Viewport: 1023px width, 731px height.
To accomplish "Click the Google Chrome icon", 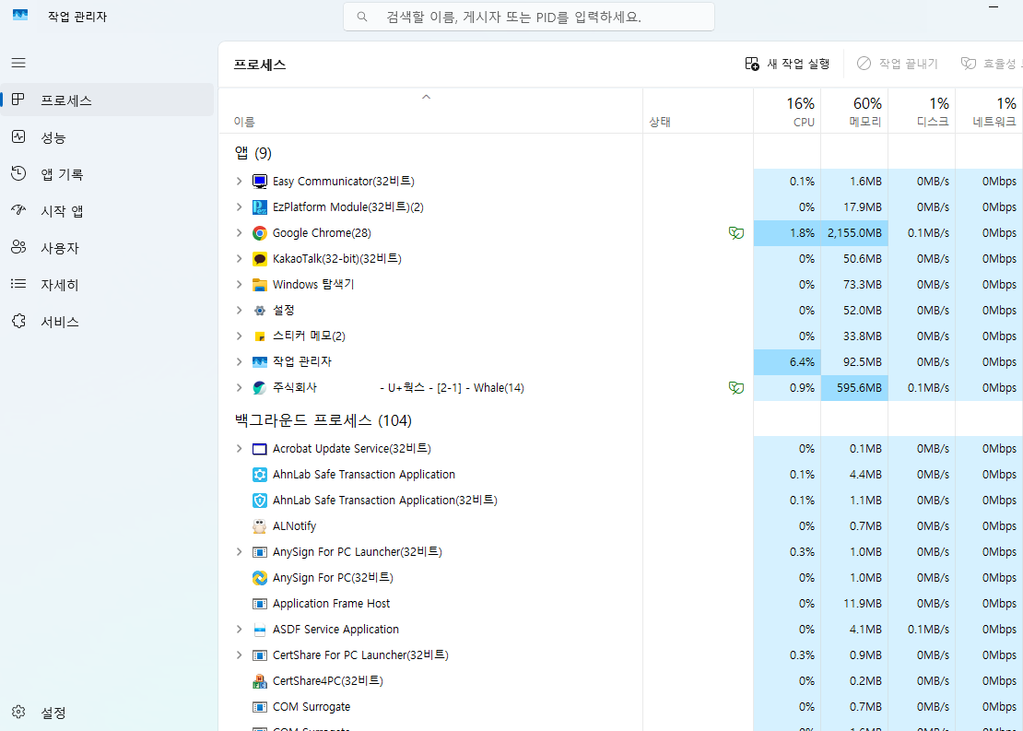I will [x=260, y=233].
